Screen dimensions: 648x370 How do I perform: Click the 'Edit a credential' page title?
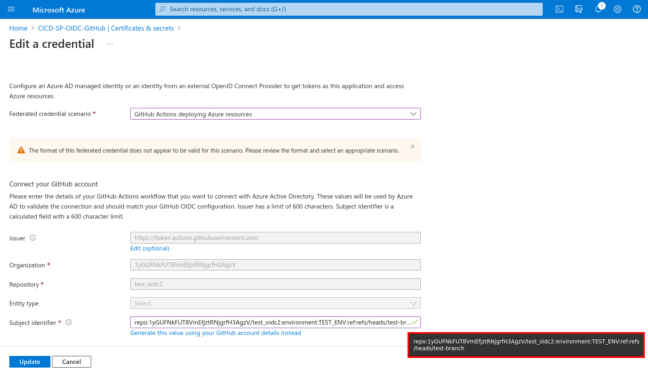tap(52, 44)
